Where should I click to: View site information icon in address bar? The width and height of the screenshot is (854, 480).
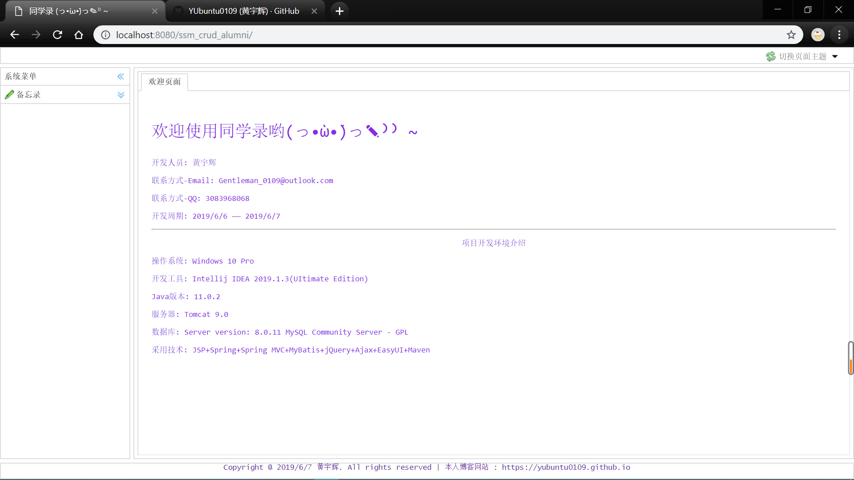pos(105,35)
